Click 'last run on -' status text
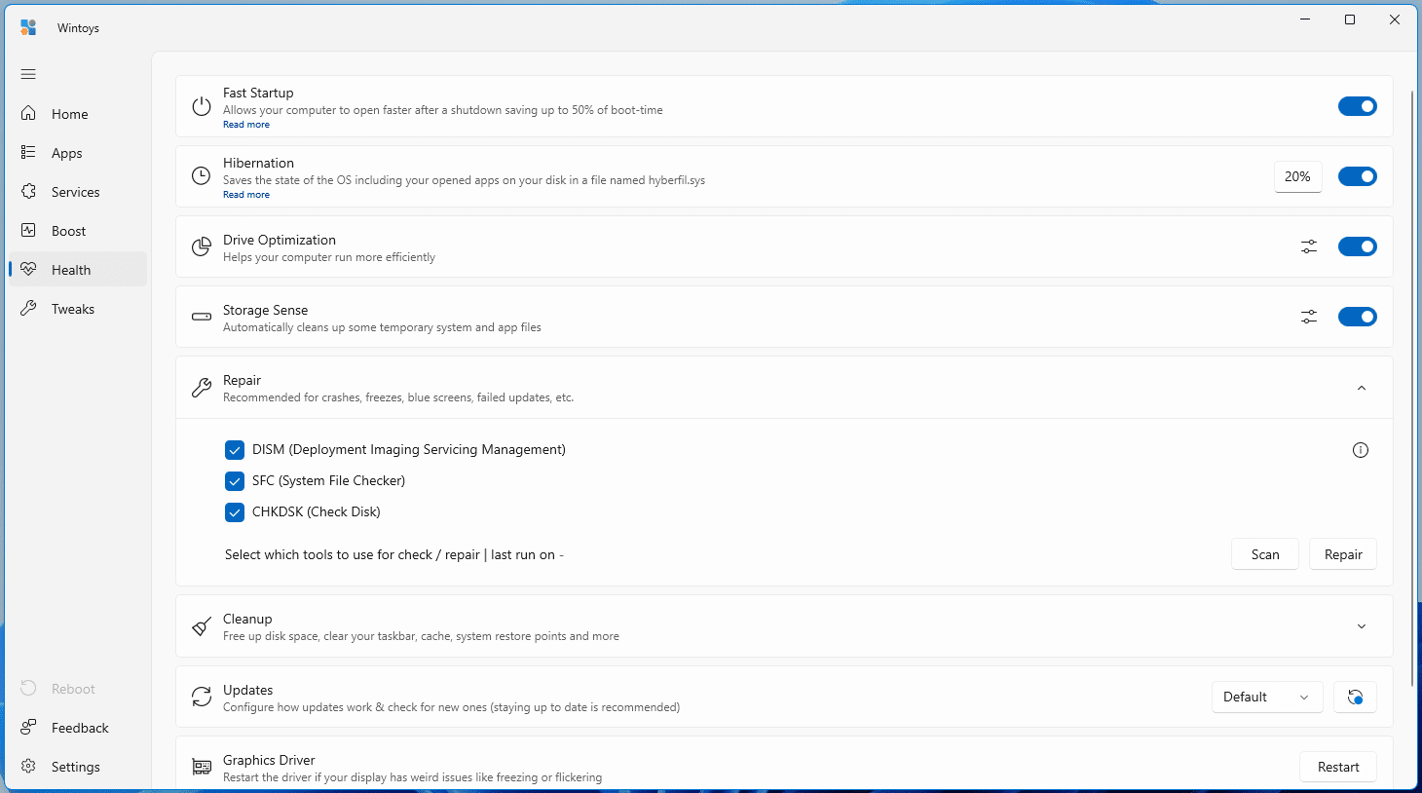Screen dimensions: 1422x793 527,554
